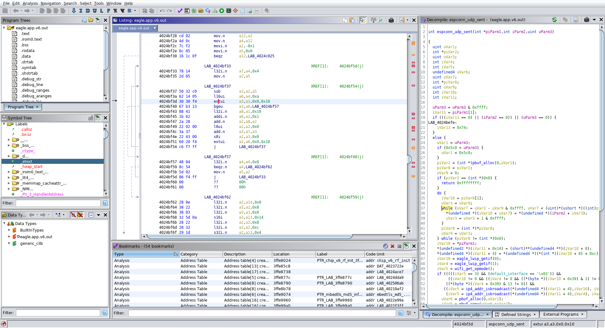This screenshot has height=328, width=605.
Task: Expand the _irom0_text_ folder in Symbol Tree
Action: click(x=9, y=172)
